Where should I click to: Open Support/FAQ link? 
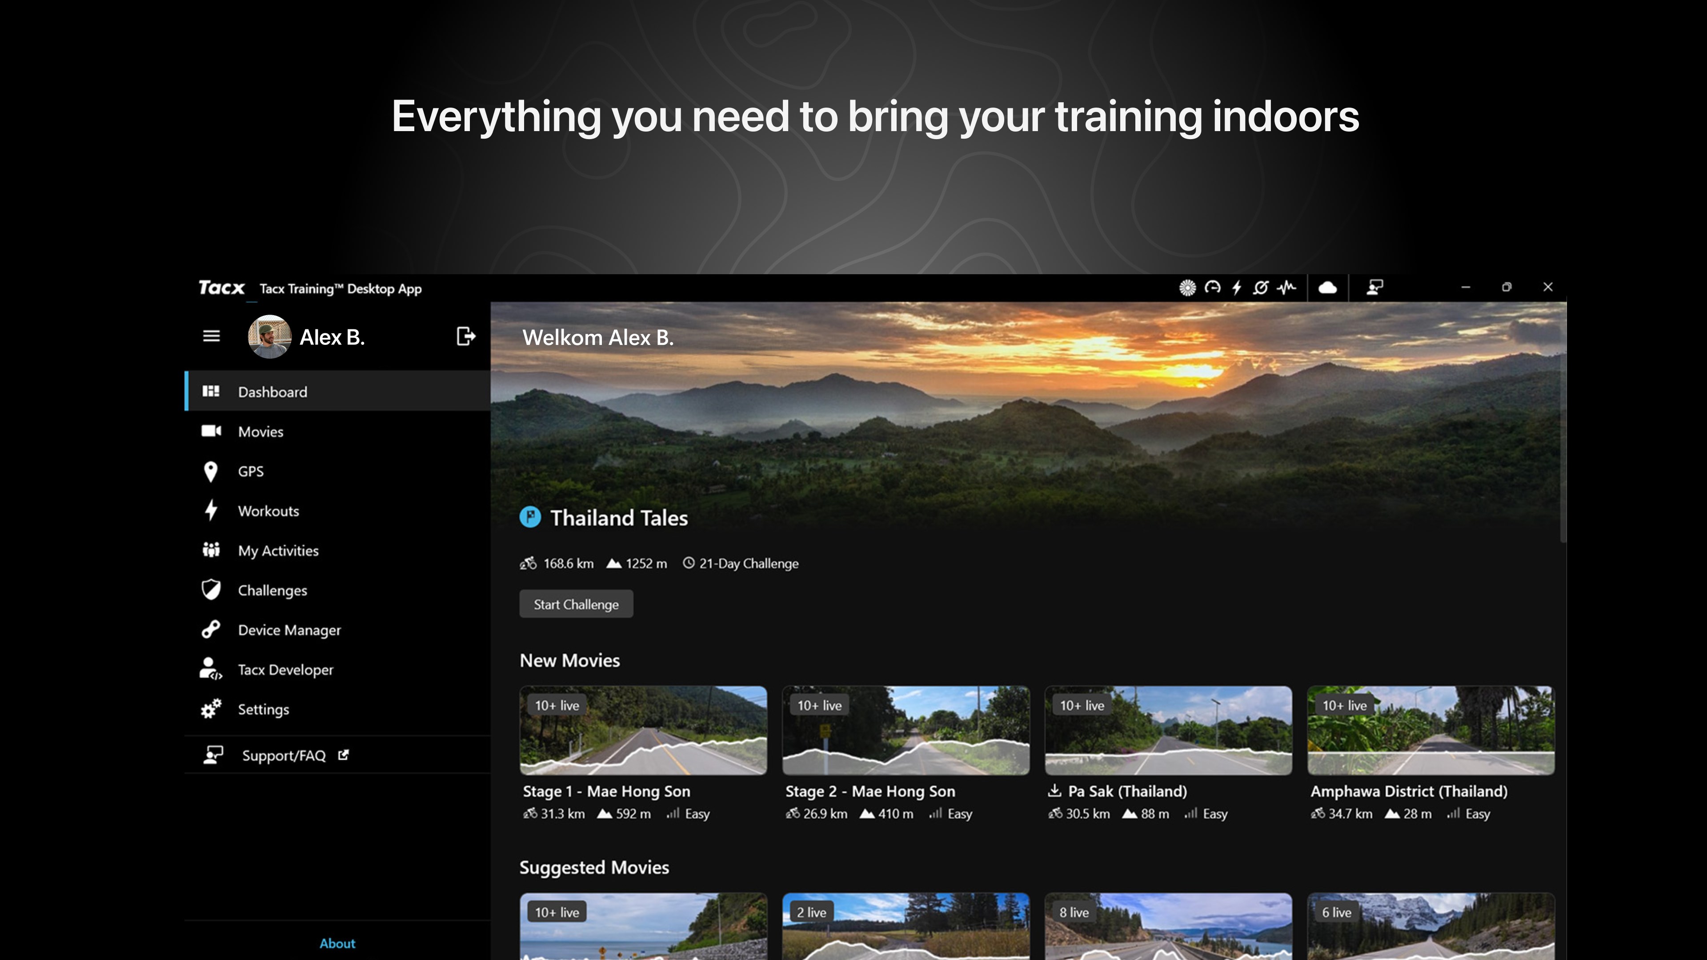(x=338, y=755)
